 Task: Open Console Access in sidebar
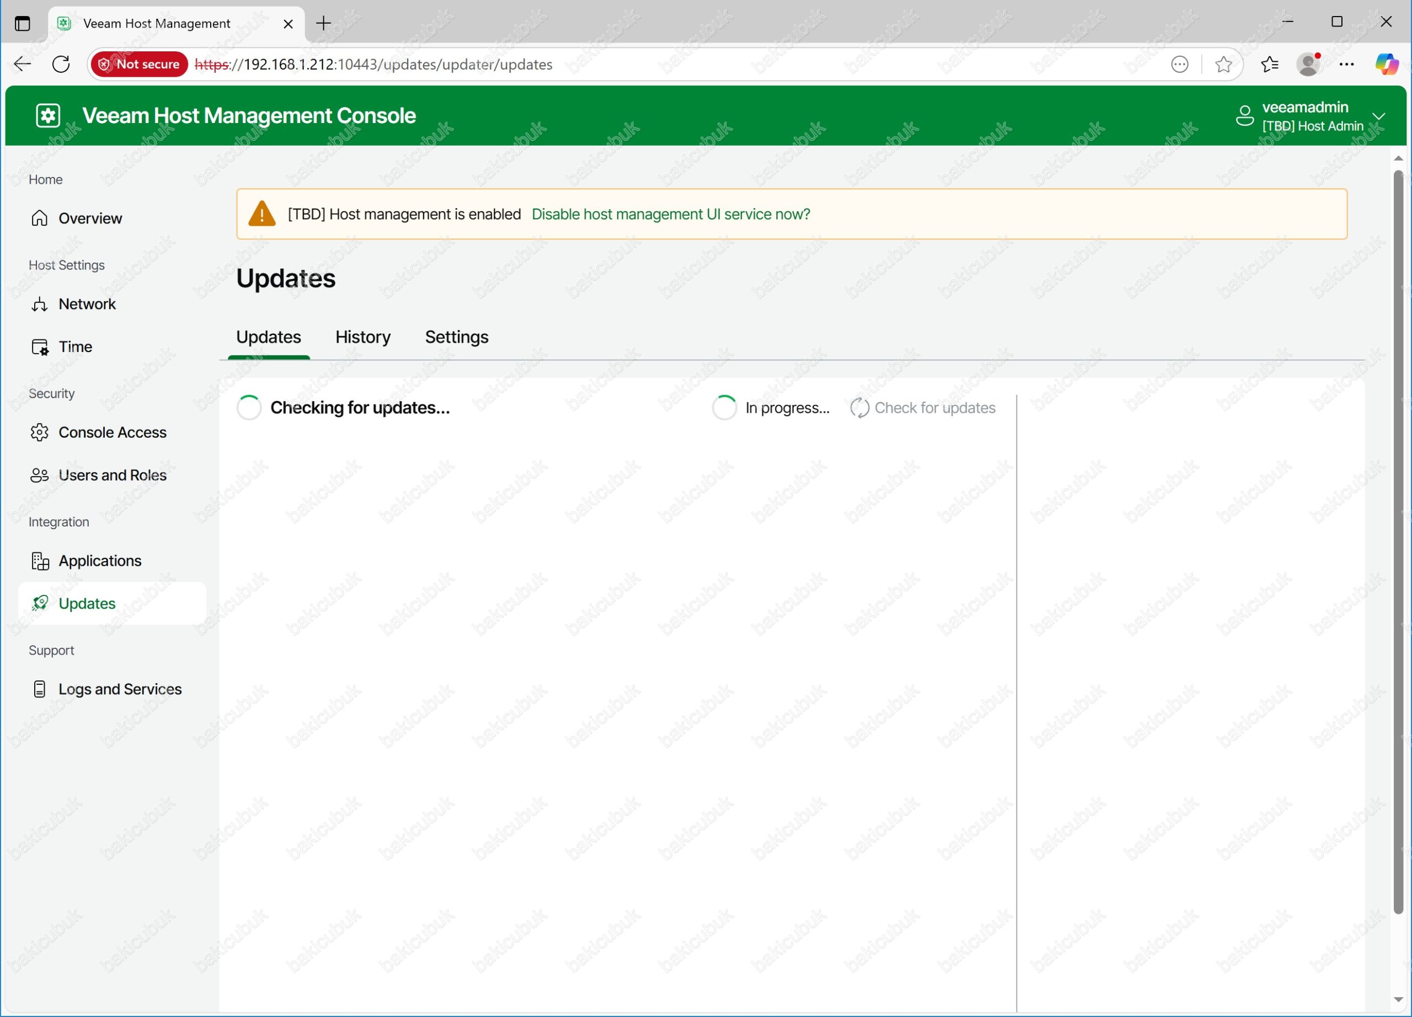[112, 432]
